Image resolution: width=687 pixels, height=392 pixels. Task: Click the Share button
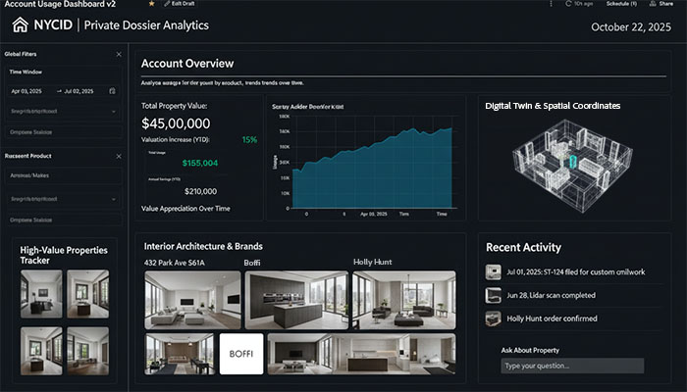[x=662, y=5]
